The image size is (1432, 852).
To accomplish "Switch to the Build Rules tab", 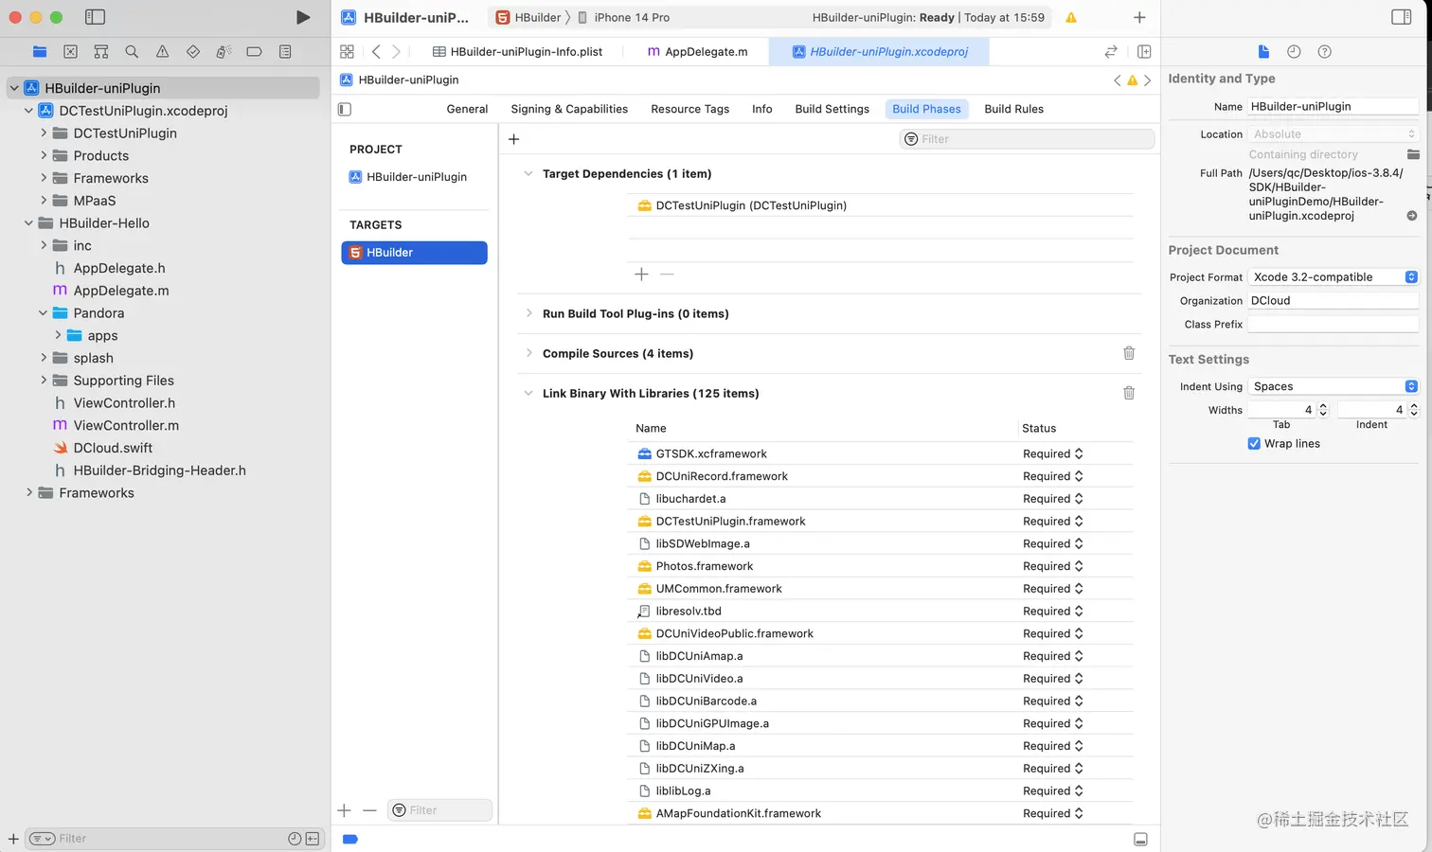I will (x=1013, y=109).
